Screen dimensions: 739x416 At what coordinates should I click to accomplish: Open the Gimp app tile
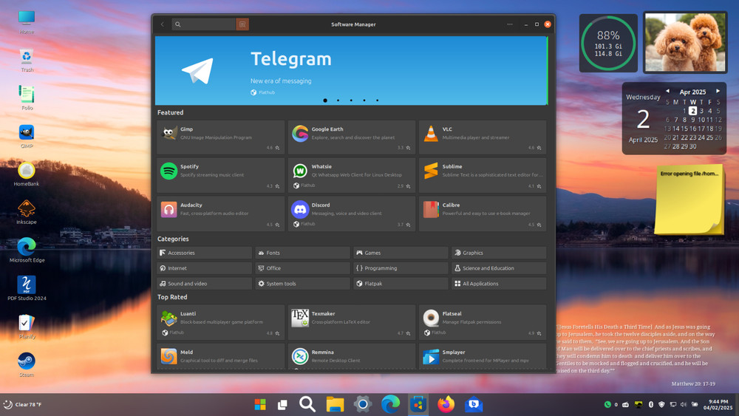220,137
